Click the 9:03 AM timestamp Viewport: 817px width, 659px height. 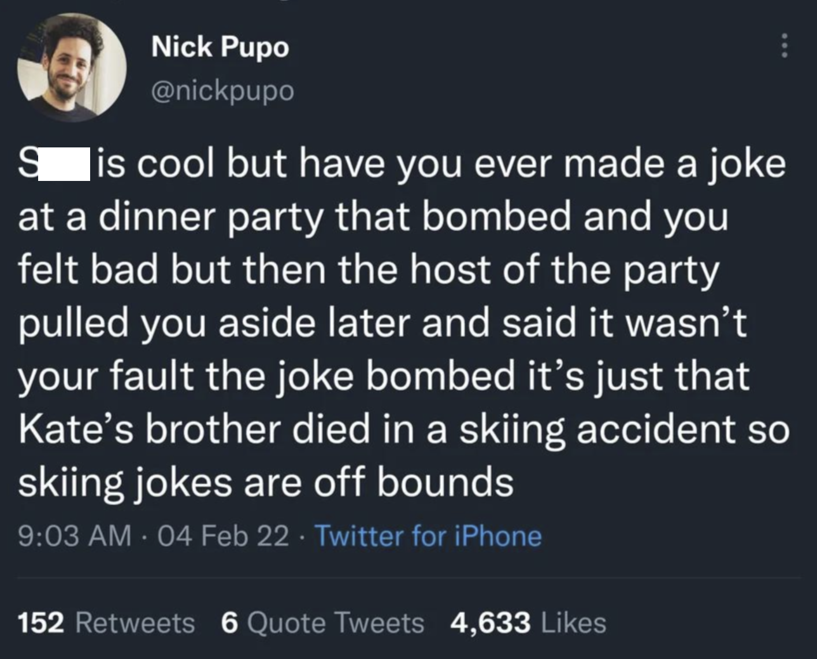[74, 536]
